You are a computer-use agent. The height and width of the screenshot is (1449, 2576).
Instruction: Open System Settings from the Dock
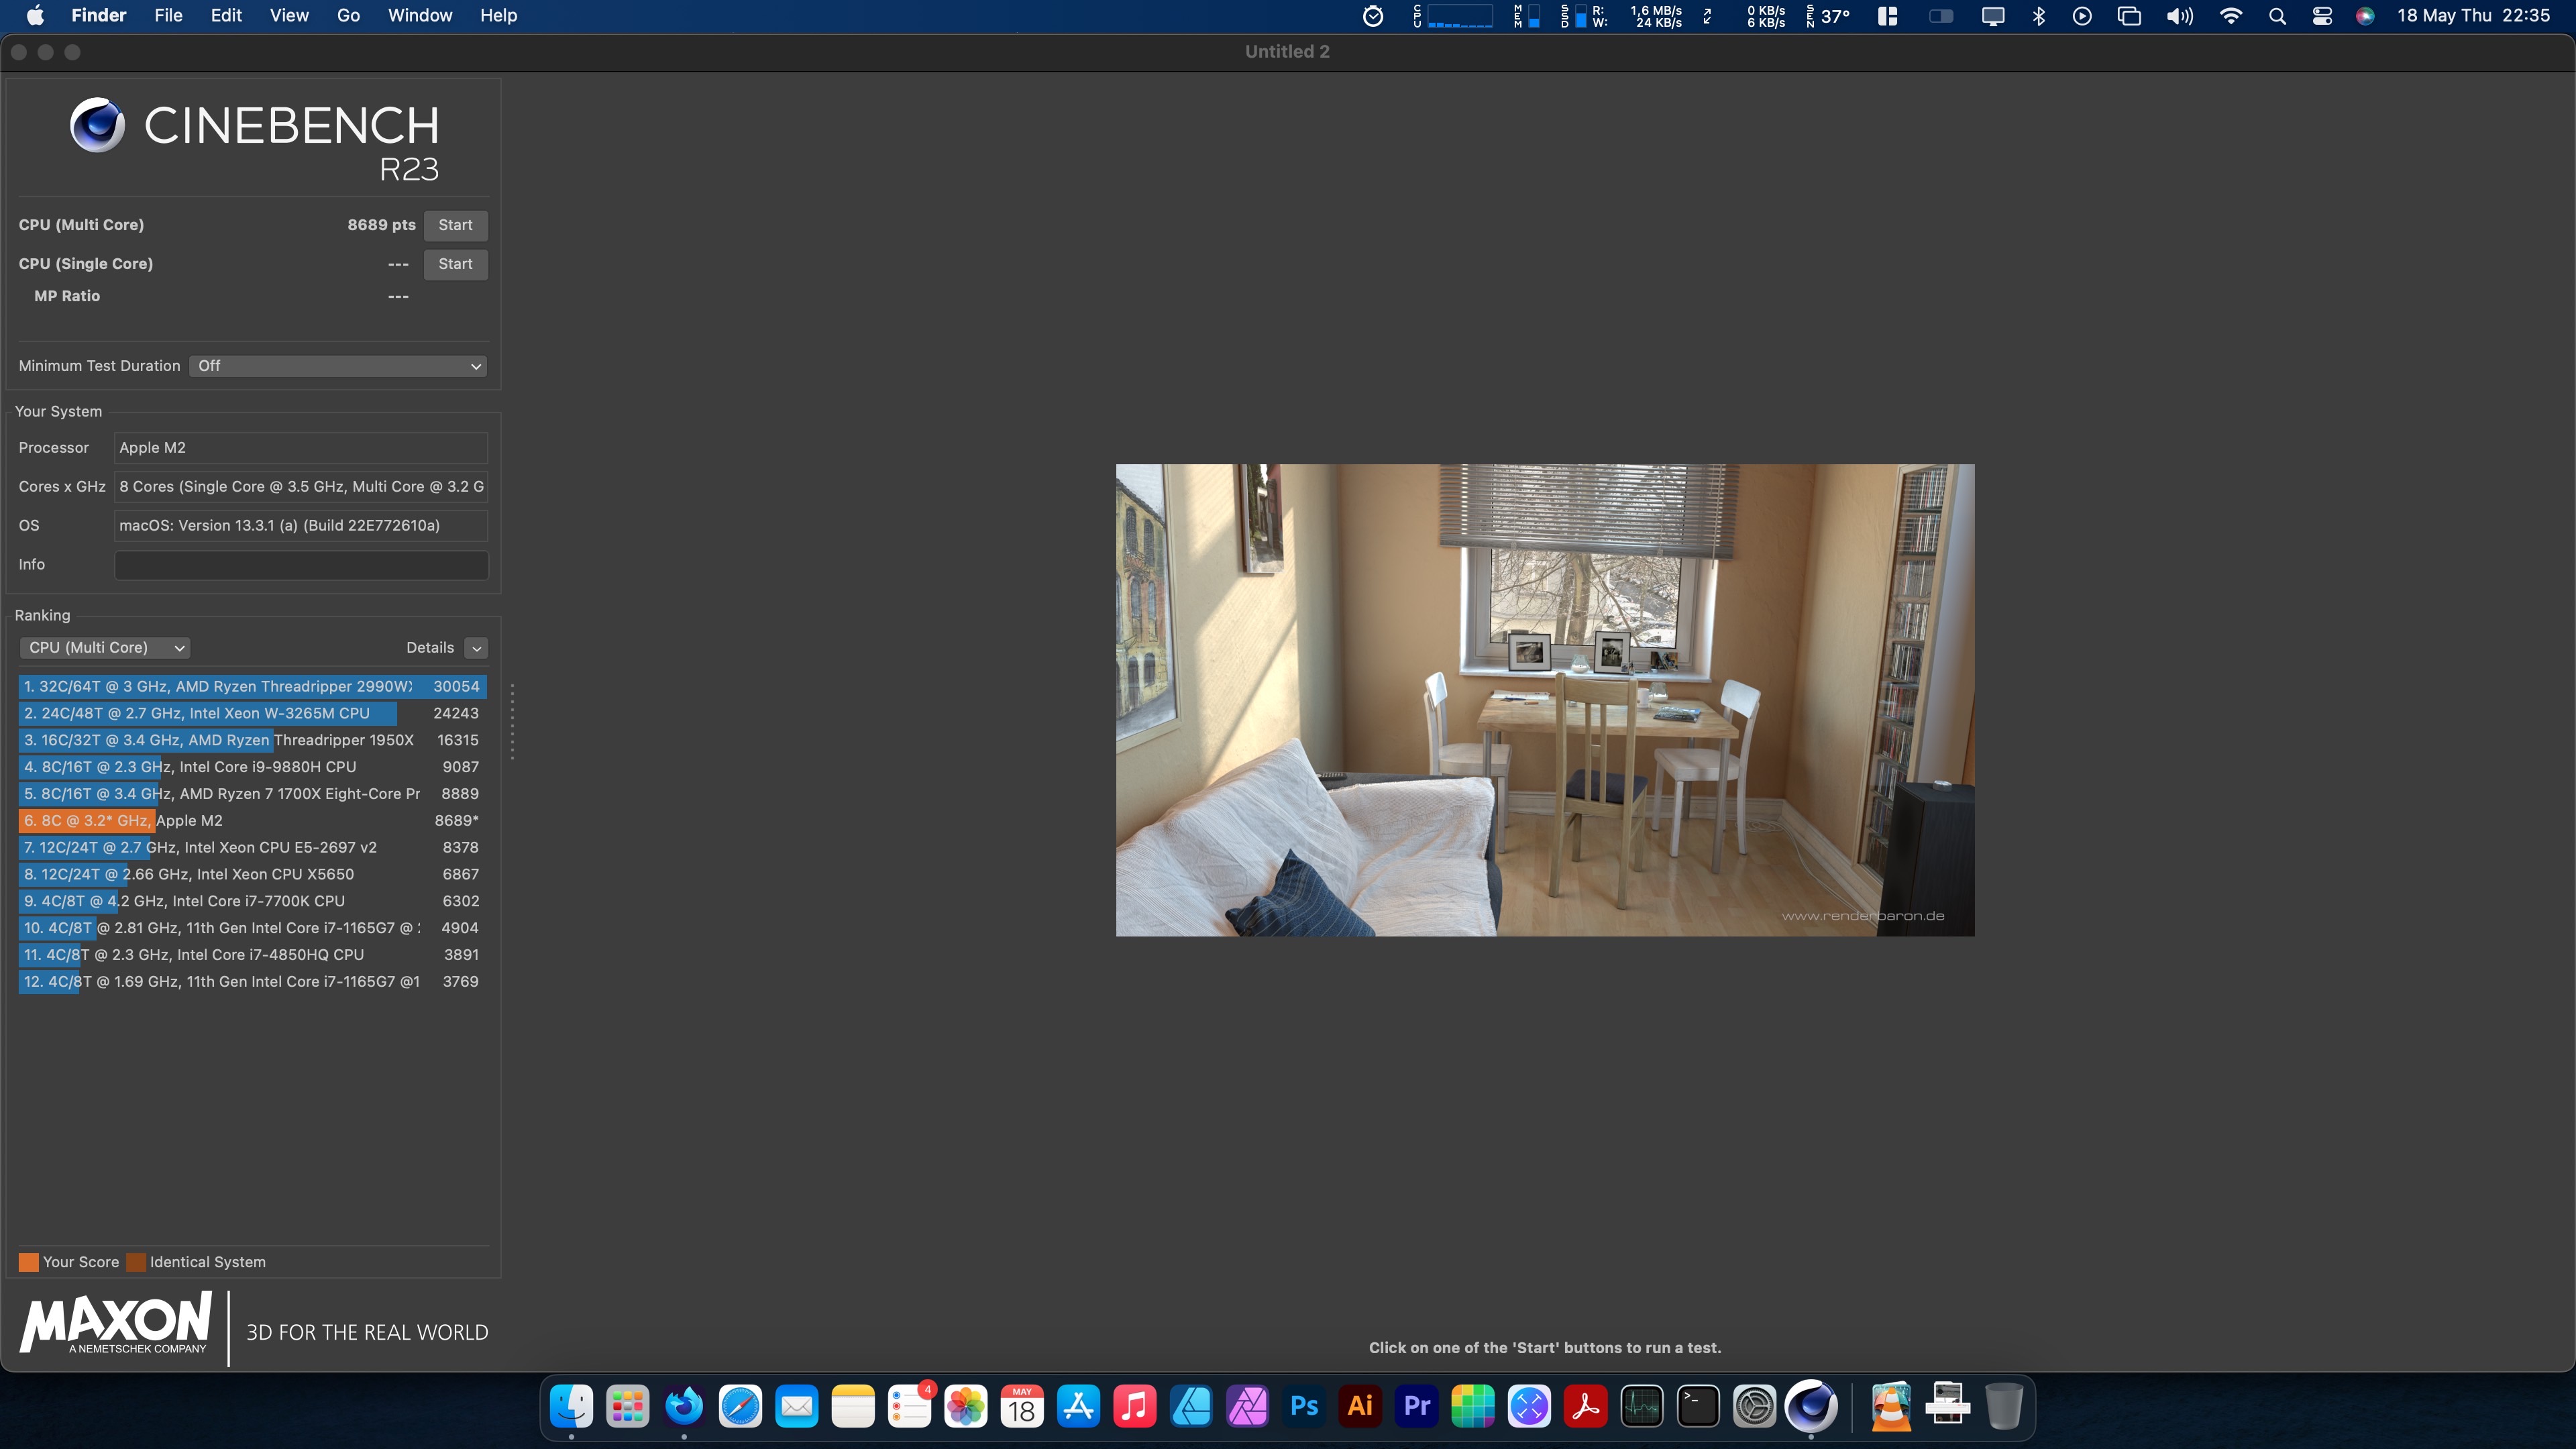click(1755, 1407)
